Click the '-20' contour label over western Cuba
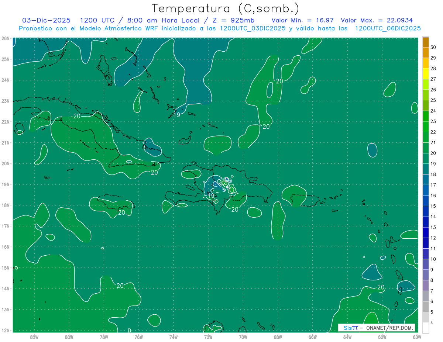The image size is (443, 342). point(76,116)
